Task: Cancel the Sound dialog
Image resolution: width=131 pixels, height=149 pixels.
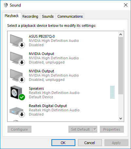Action: pyautogui.click(x=90, y=143)
